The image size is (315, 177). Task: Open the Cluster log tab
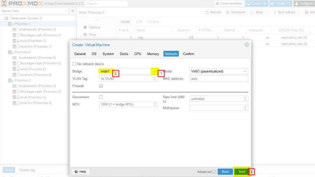(27, 170)
